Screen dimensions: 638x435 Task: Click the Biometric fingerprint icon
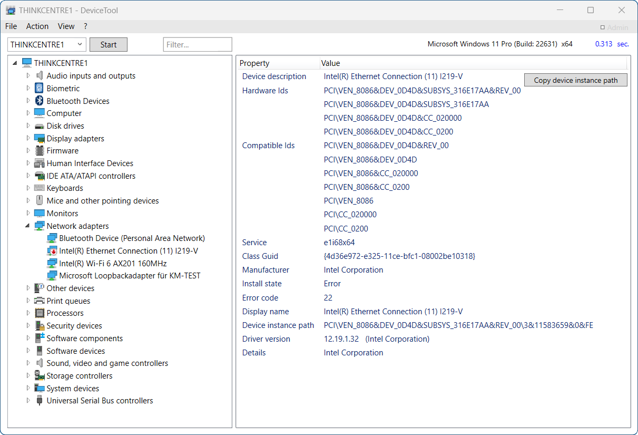[39, 89]
